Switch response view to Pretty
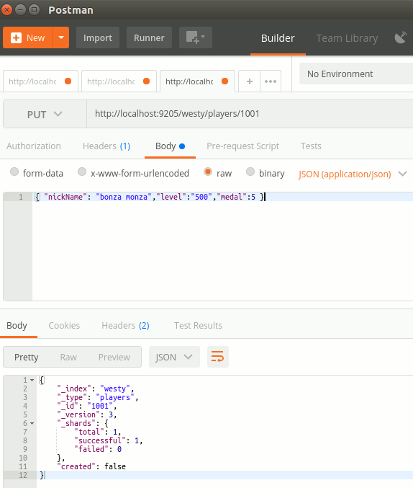 27,357
